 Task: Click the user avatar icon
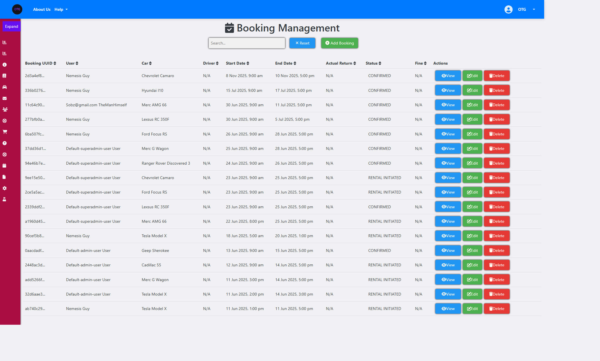(x=508, y=9)
